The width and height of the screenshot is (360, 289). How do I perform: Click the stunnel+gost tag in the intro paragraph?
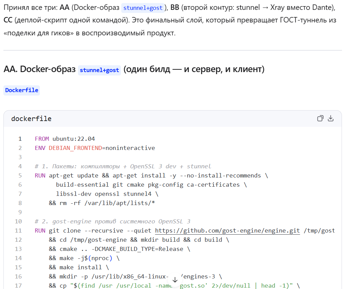tap(143, 8)
